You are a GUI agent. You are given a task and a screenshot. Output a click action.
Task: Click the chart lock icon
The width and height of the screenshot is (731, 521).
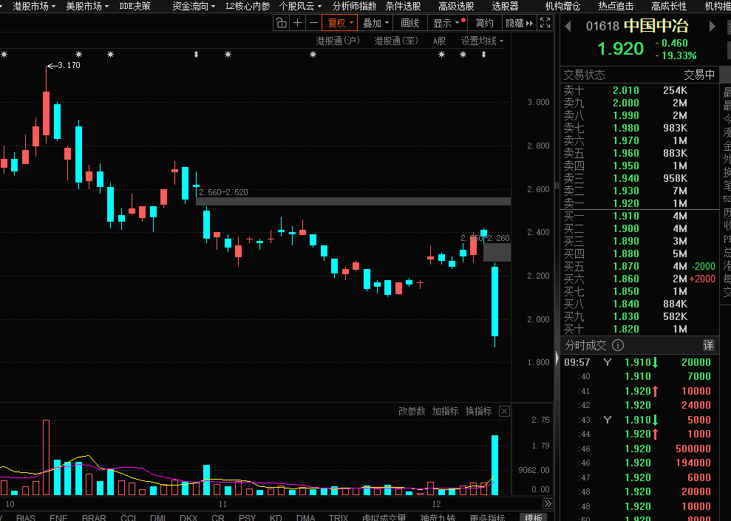click(x=281, y=23)
